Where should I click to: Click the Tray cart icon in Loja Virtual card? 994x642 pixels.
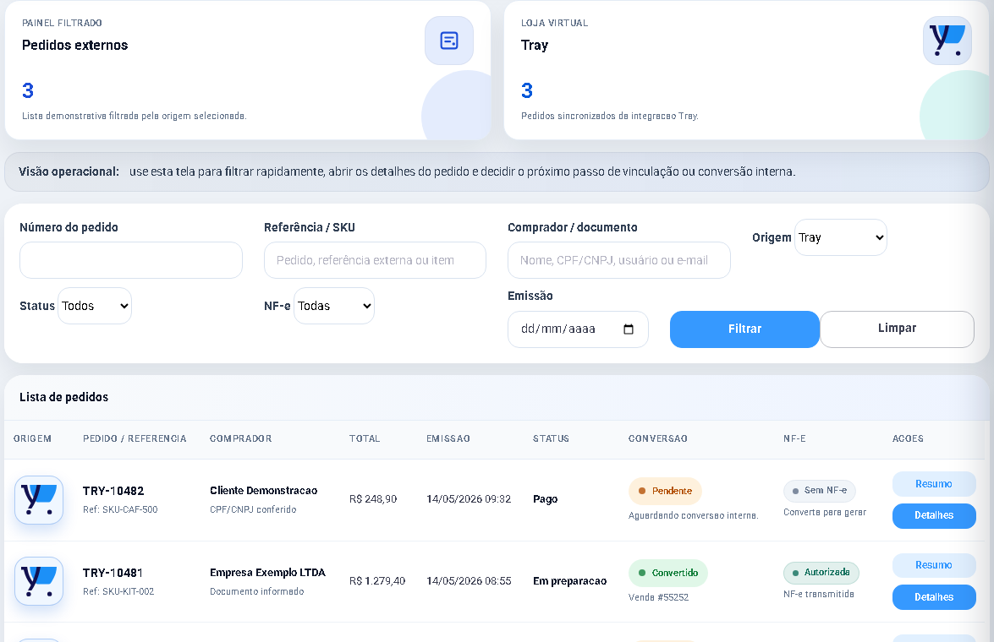click(x=947, y=41)
